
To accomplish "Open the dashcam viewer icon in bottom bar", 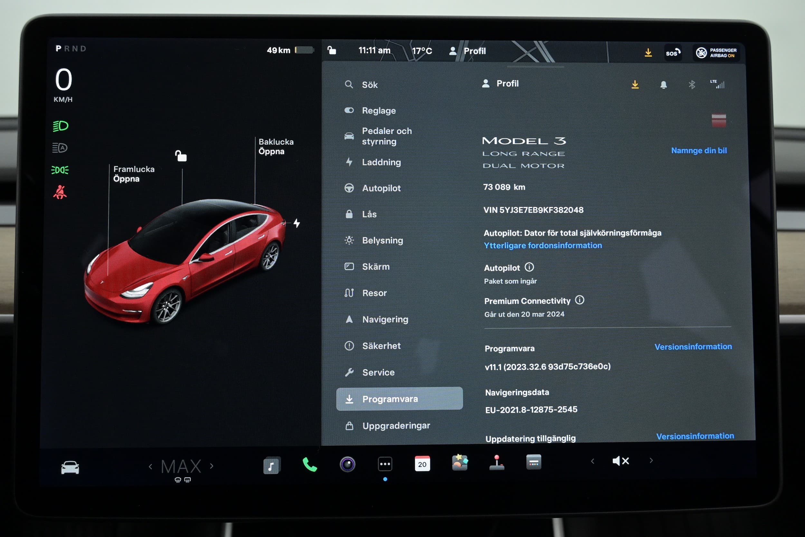I will click(534, 462).
